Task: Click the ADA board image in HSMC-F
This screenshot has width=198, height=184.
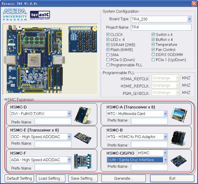Action: 82,161
